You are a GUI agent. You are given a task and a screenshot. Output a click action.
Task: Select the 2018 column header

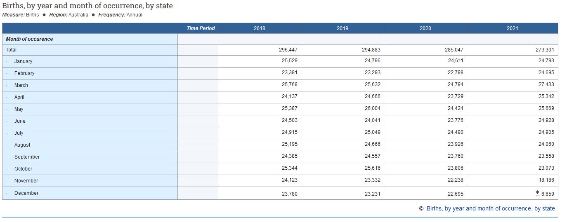pyautogui.click(x=260, y=28)
